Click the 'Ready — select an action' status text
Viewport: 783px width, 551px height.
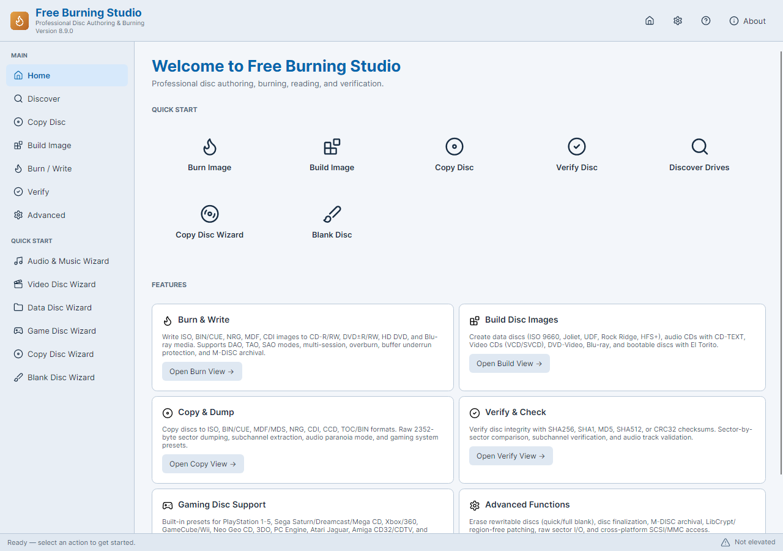(x=71, y=542)
